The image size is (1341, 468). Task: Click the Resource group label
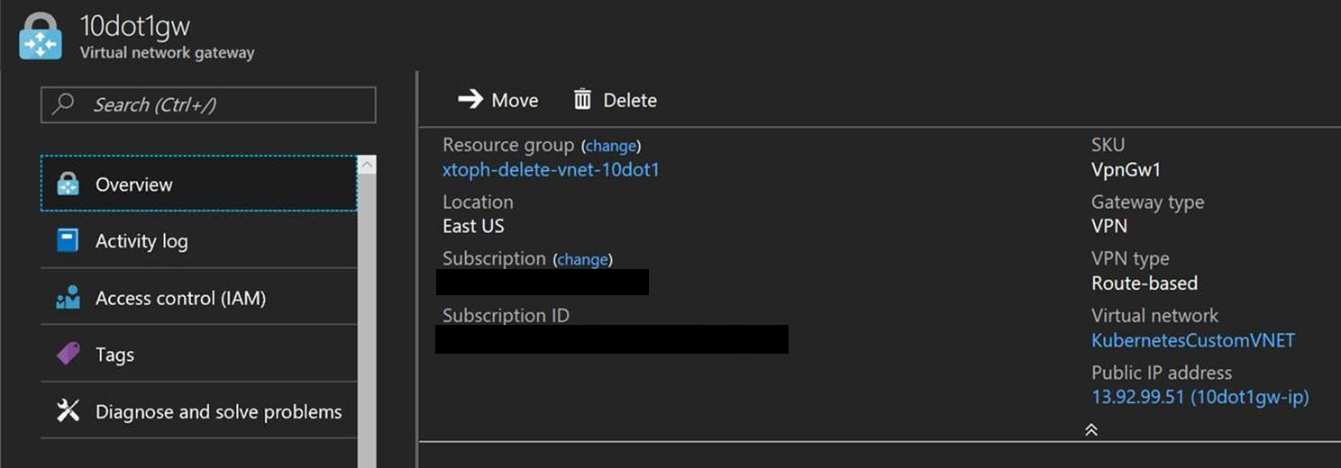pos(508,145)
